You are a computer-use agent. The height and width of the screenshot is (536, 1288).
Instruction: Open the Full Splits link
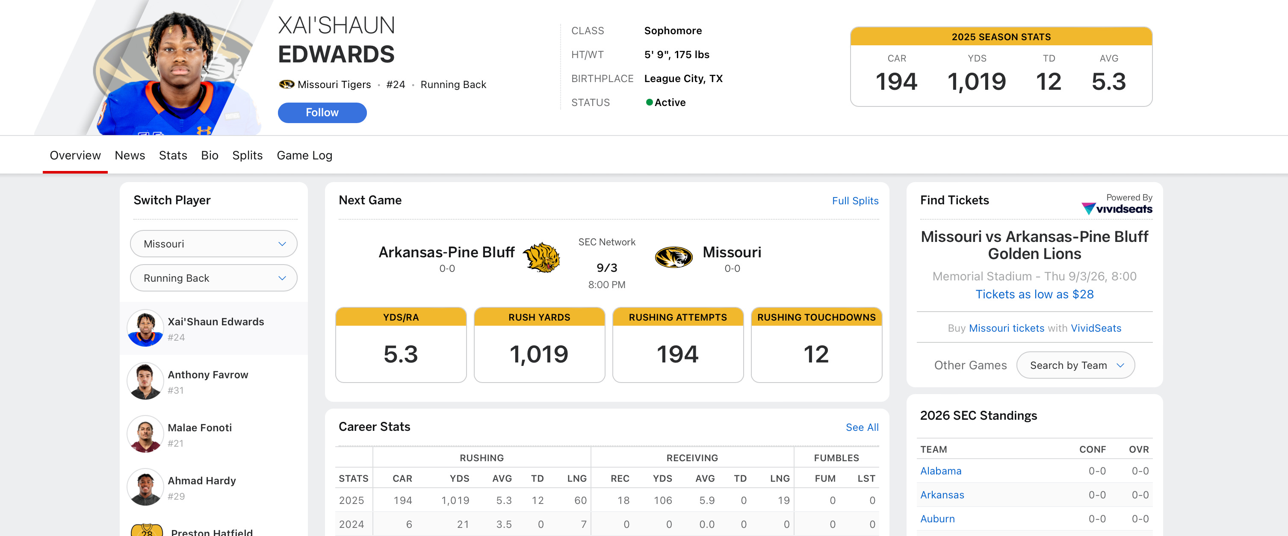(x=855, y=201)
